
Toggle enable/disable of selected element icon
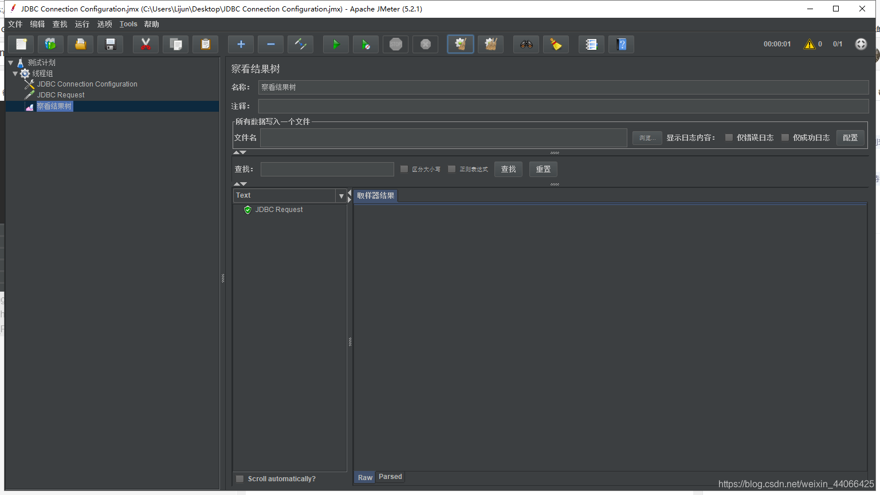tap(301, 44)
